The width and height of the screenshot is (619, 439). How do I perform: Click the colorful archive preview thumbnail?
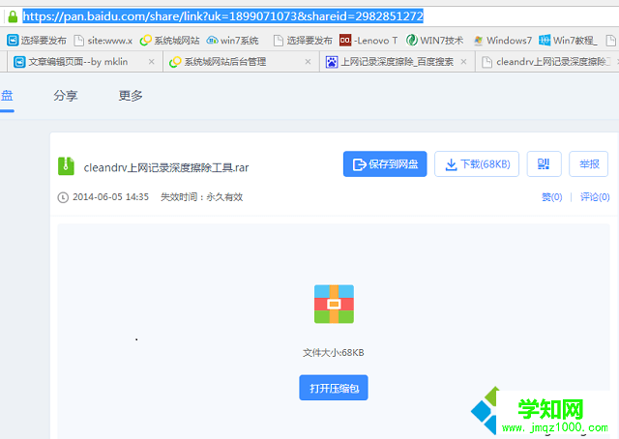pyautogui.click(x=334, y=304)
